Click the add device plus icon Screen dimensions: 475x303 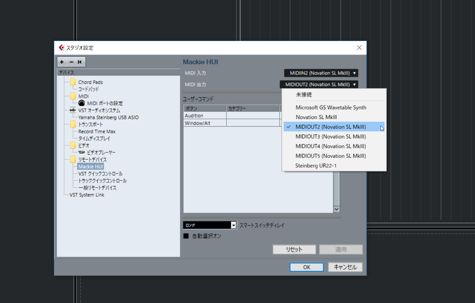(x=62, y=62)
